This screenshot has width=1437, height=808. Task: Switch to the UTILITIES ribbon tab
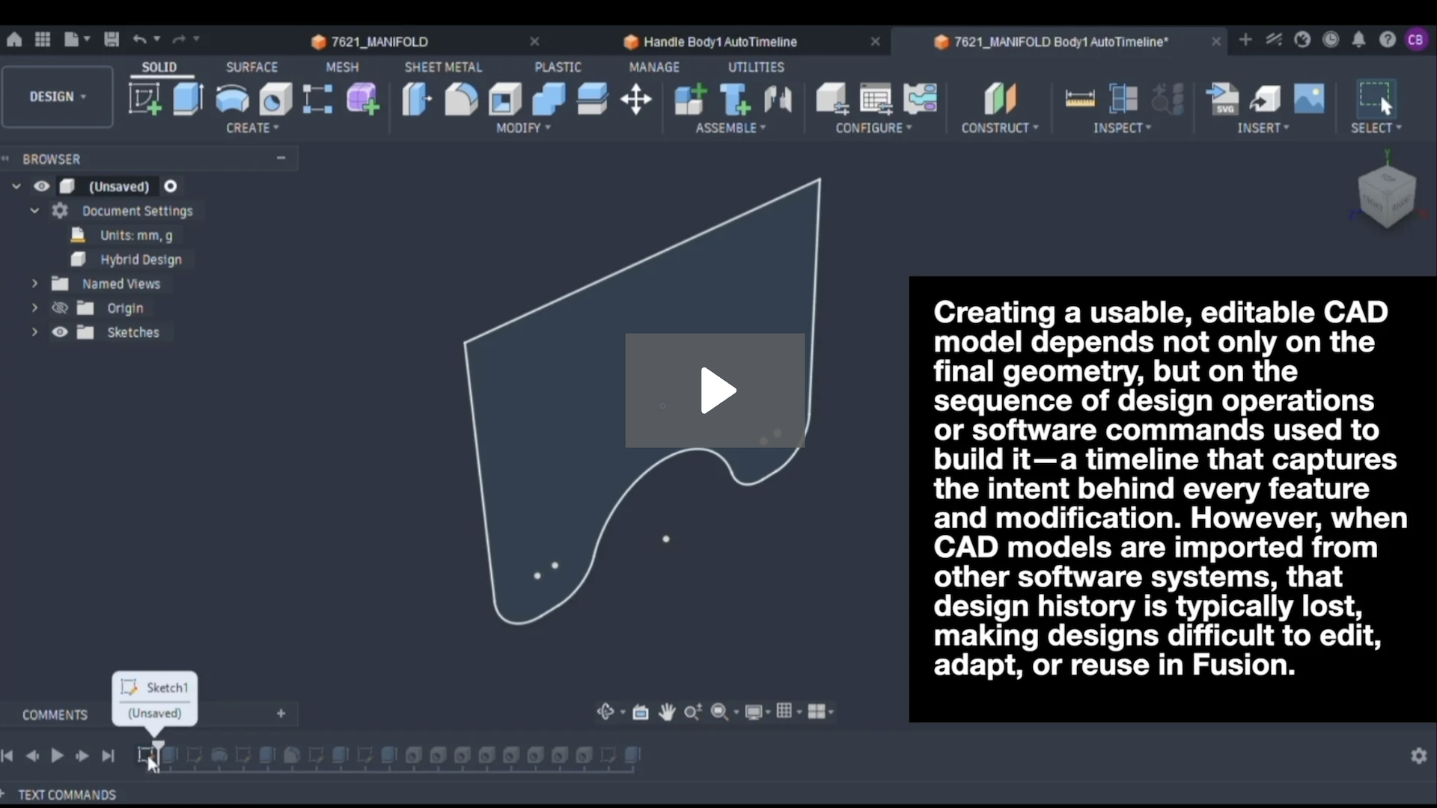coord(756,67)
